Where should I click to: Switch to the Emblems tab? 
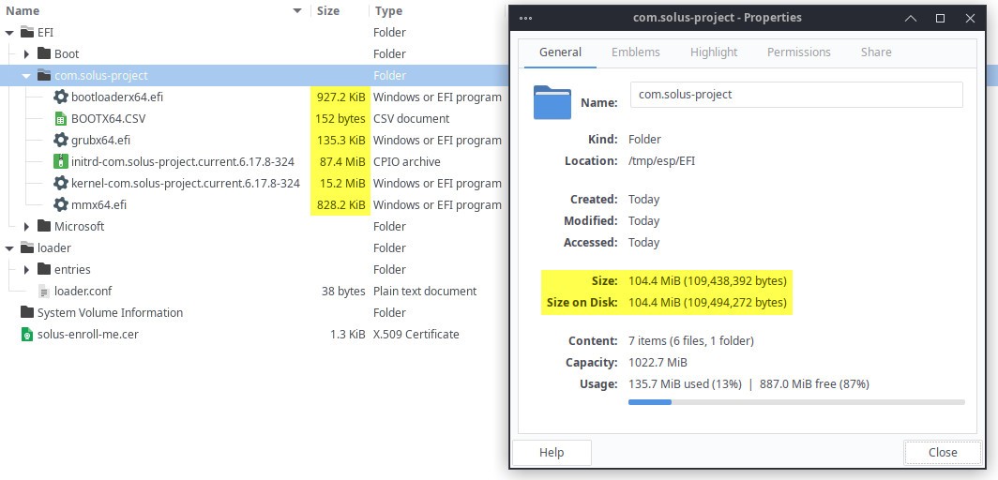click(636, 52)
